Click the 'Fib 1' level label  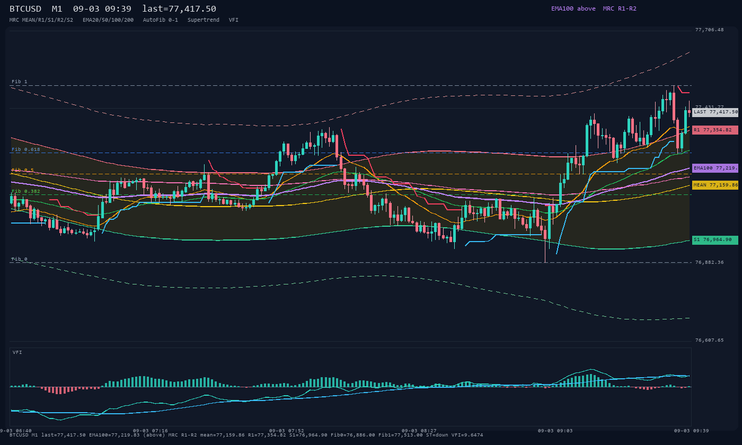(x=20, y=82)
